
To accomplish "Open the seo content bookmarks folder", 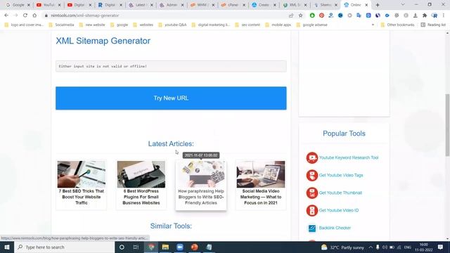I will click(x=247, y=25).
